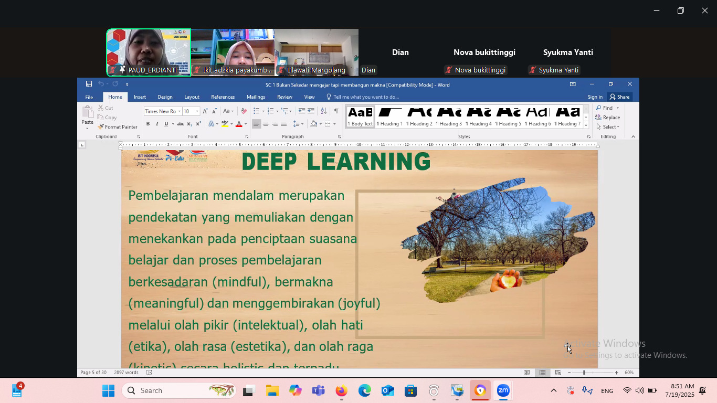
Task: Click the Format Painter tool
Action: point(118,126)
